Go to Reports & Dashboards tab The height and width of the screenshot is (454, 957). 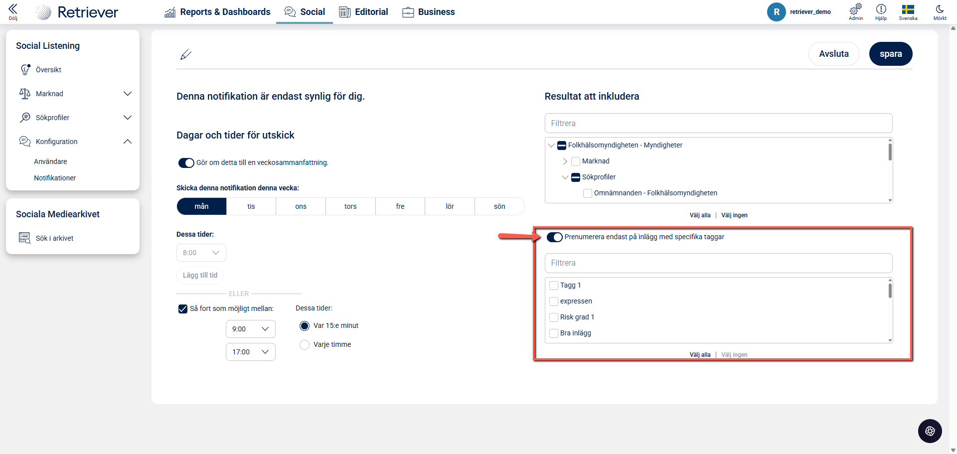tap(217, 12)
